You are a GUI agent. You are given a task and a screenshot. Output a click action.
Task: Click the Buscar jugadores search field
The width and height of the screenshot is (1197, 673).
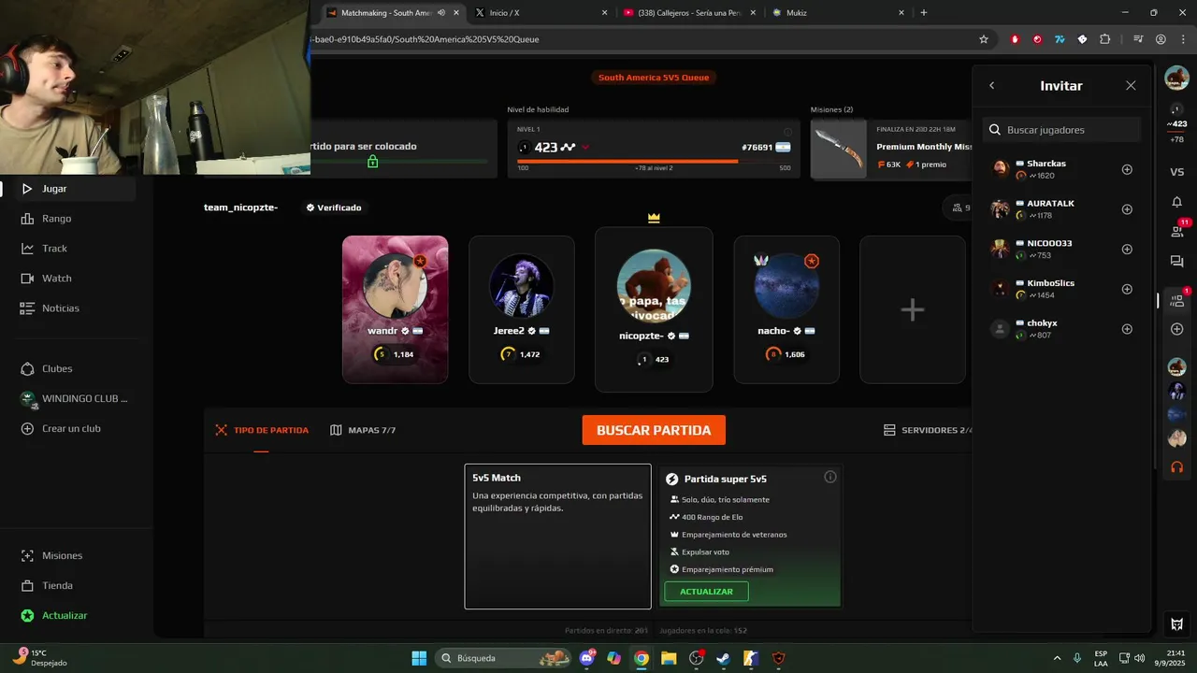coord(1062,130)
